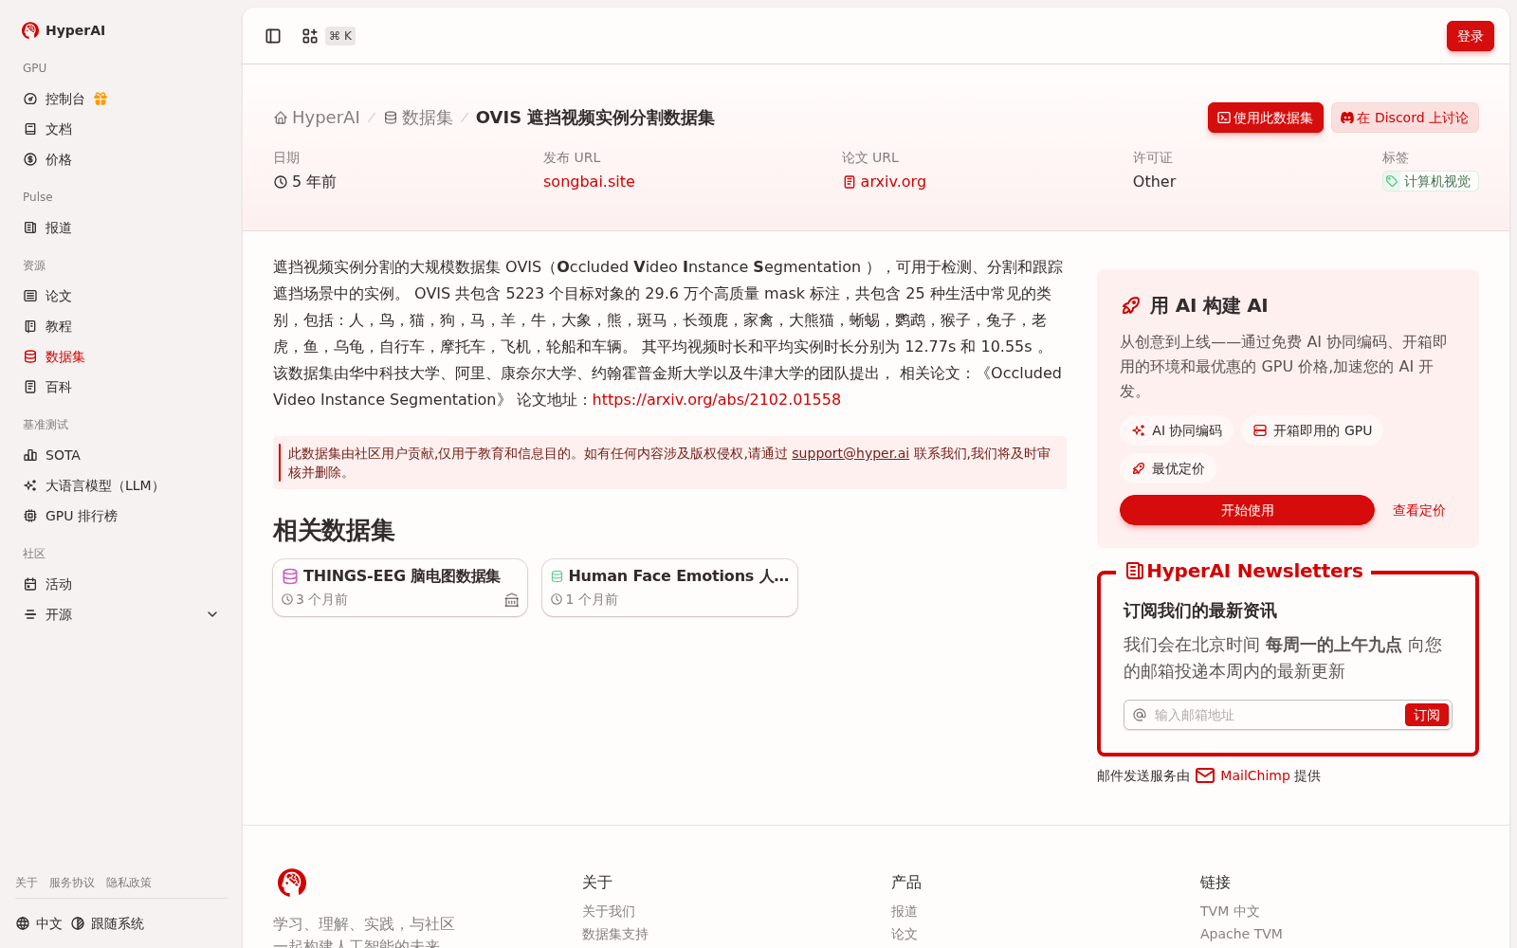Click the SOTA chart icon

point(30,455)
